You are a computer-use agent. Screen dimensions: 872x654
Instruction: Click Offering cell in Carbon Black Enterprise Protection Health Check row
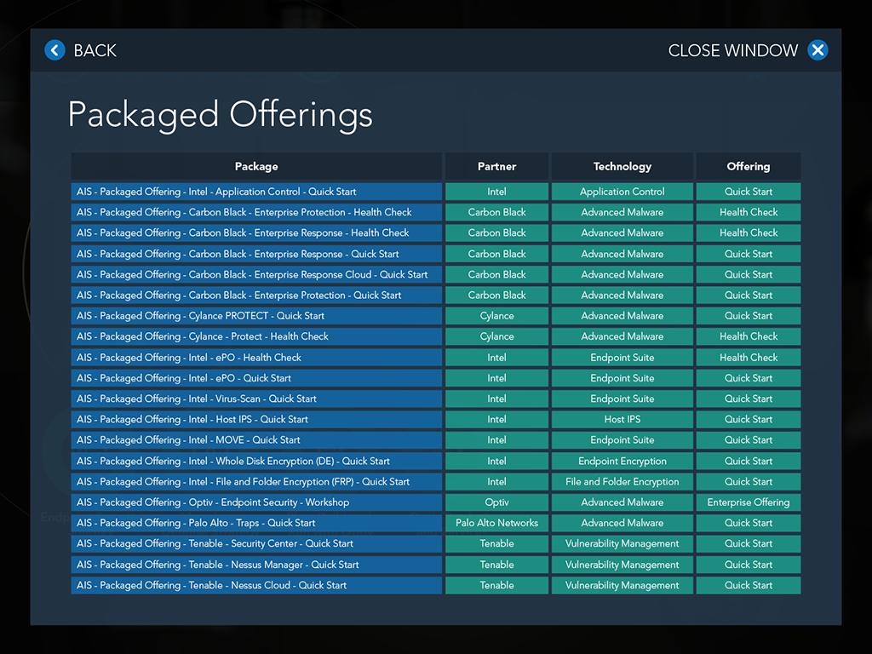coord(749,212)
